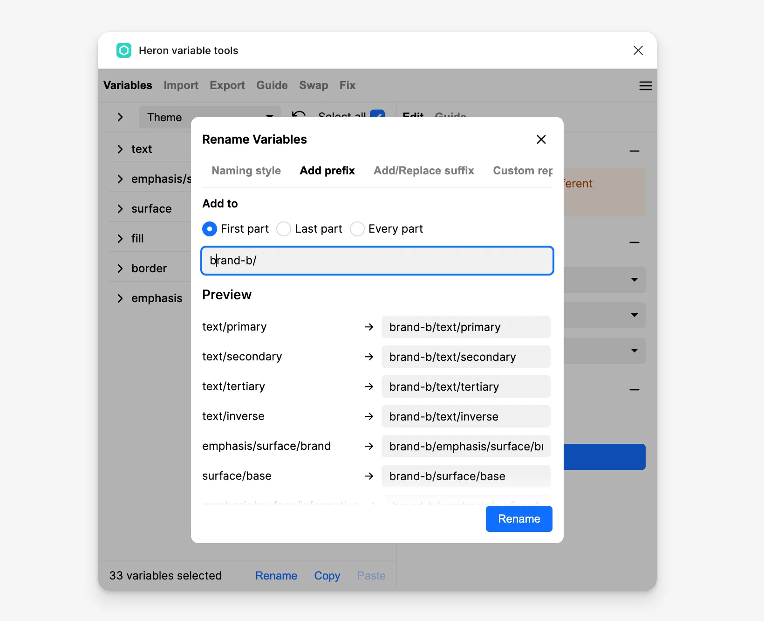Click the Copy link in footer
Screen dimensions: 764x621
(x=327, y=576)
